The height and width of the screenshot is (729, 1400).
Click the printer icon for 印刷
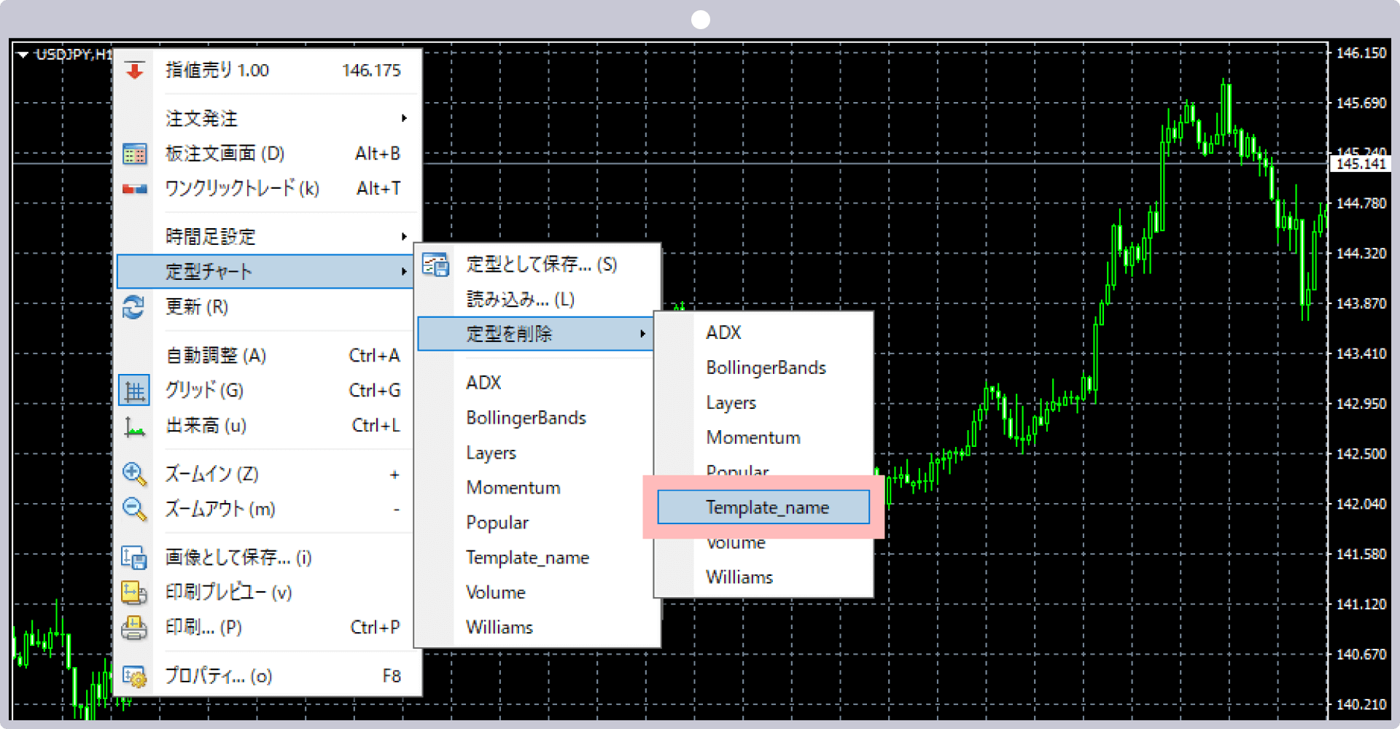point(134,628)
